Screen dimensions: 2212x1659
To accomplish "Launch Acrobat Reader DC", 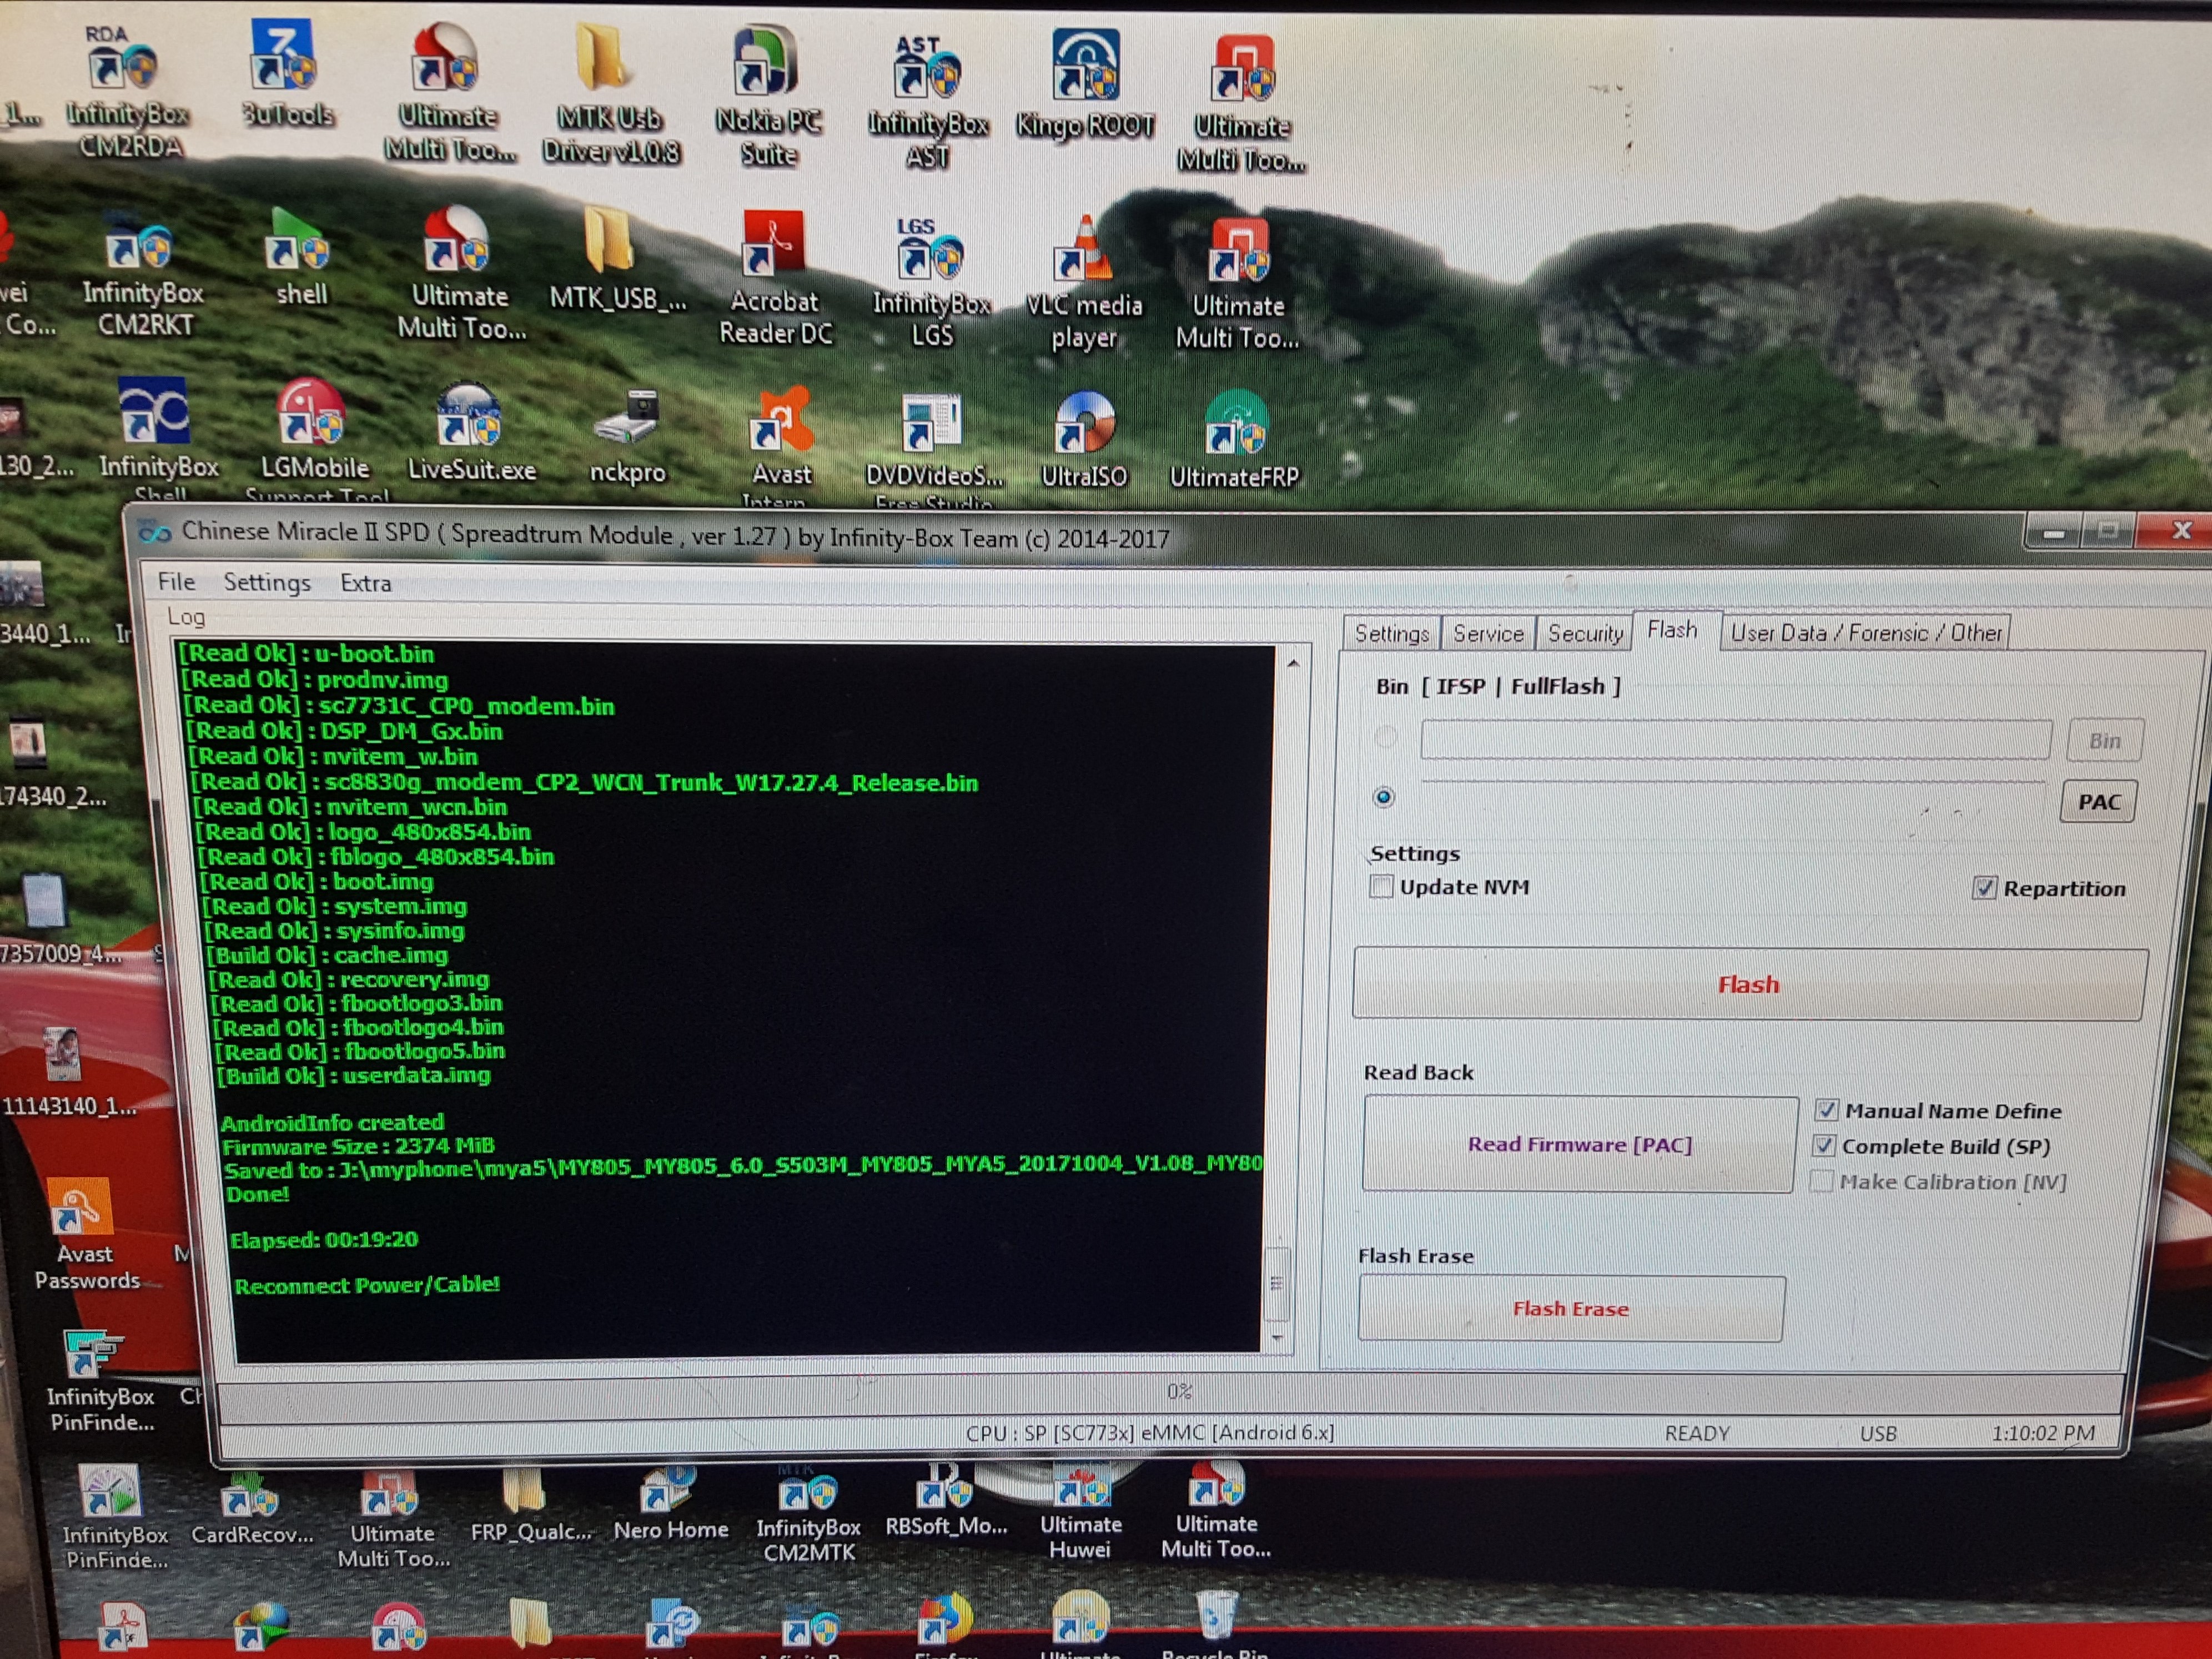I will pyautogui.click(x=774, y=278).
